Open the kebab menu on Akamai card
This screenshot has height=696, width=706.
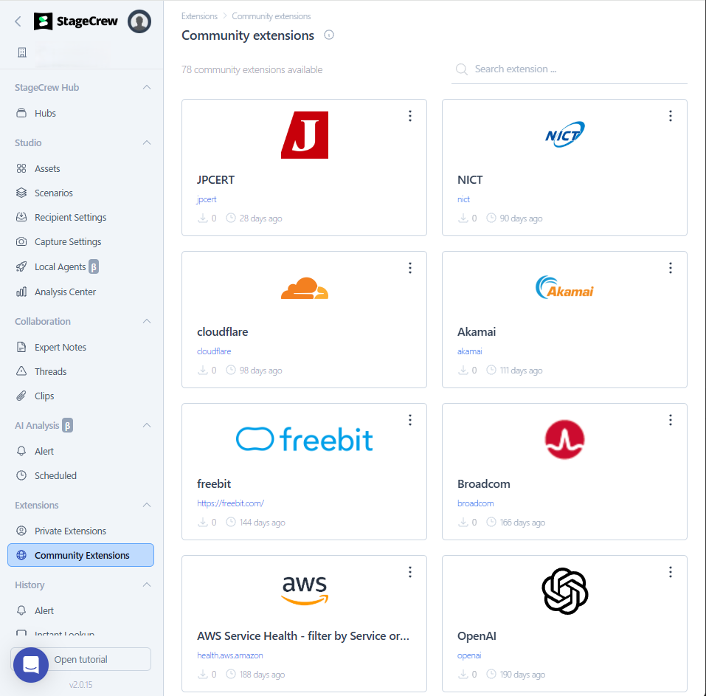point(671,268)
